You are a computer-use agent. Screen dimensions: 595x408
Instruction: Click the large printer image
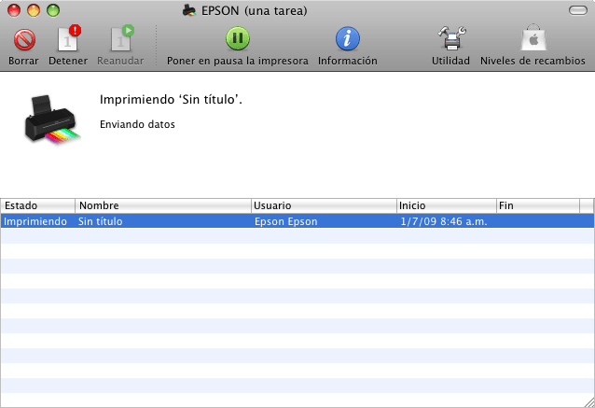coord(52,120)
